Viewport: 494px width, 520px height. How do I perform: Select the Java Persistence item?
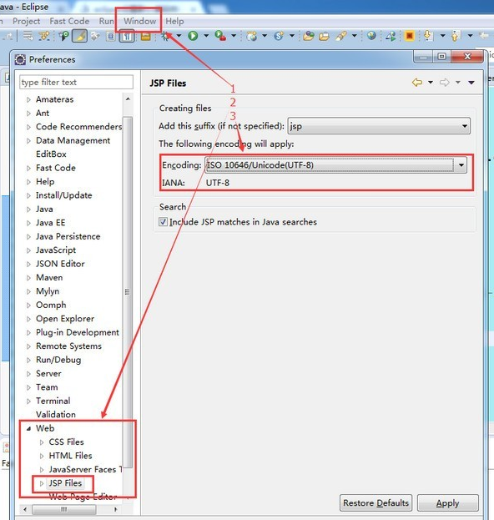point(68,236)
